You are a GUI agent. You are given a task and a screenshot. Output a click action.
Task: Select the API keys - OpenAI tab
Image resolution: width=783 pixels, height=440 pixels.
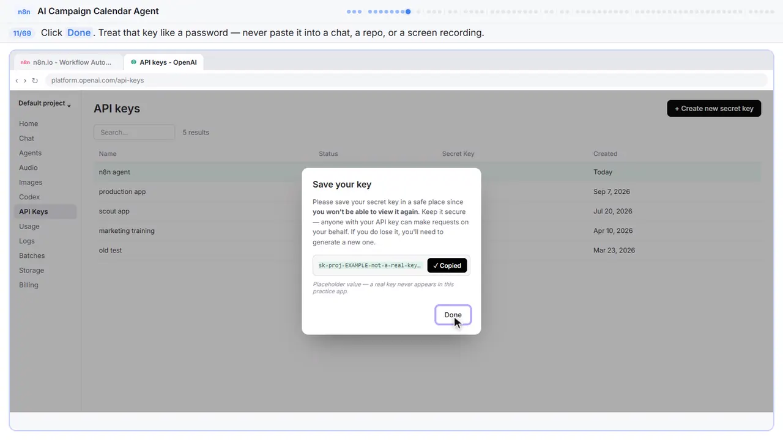[x=164, y=62]
